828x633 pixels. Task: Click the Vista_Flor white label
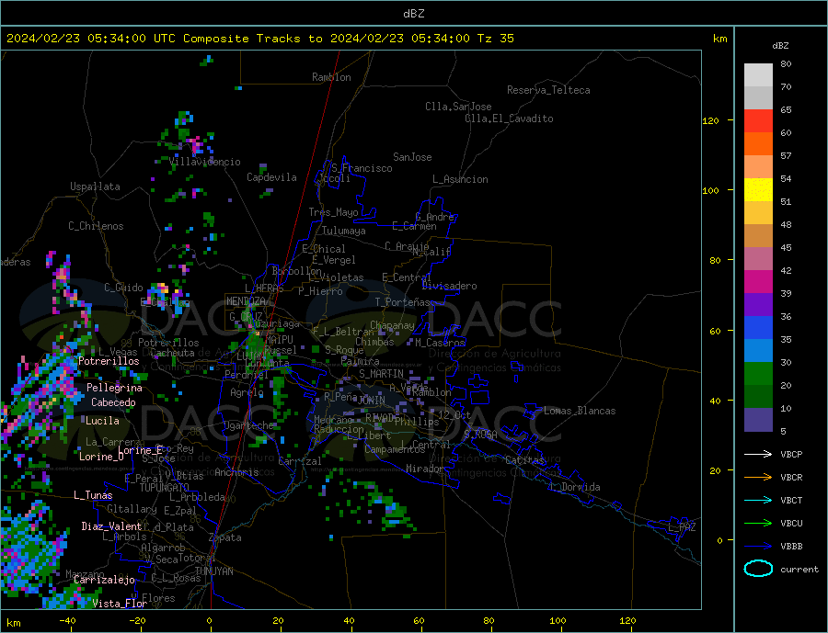(x=120, y=604)
